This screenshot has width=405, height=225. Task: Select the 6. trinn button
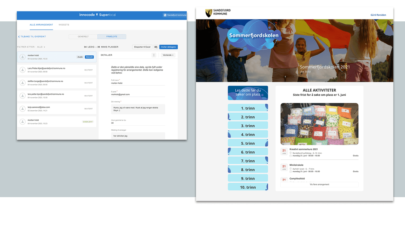[x=248, y=151]
